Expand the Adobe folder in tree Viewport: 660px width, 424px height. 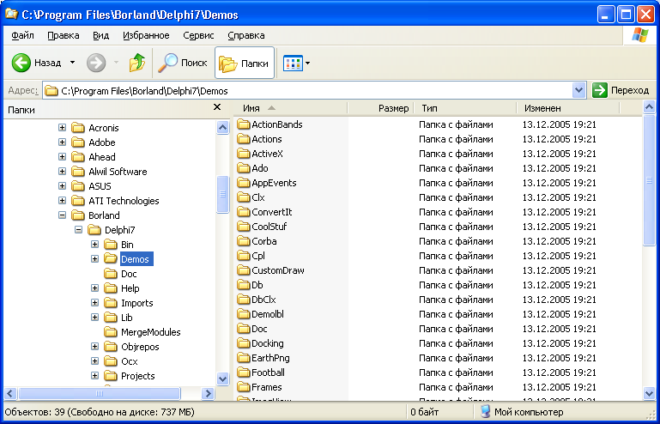(x=63, y=142)
